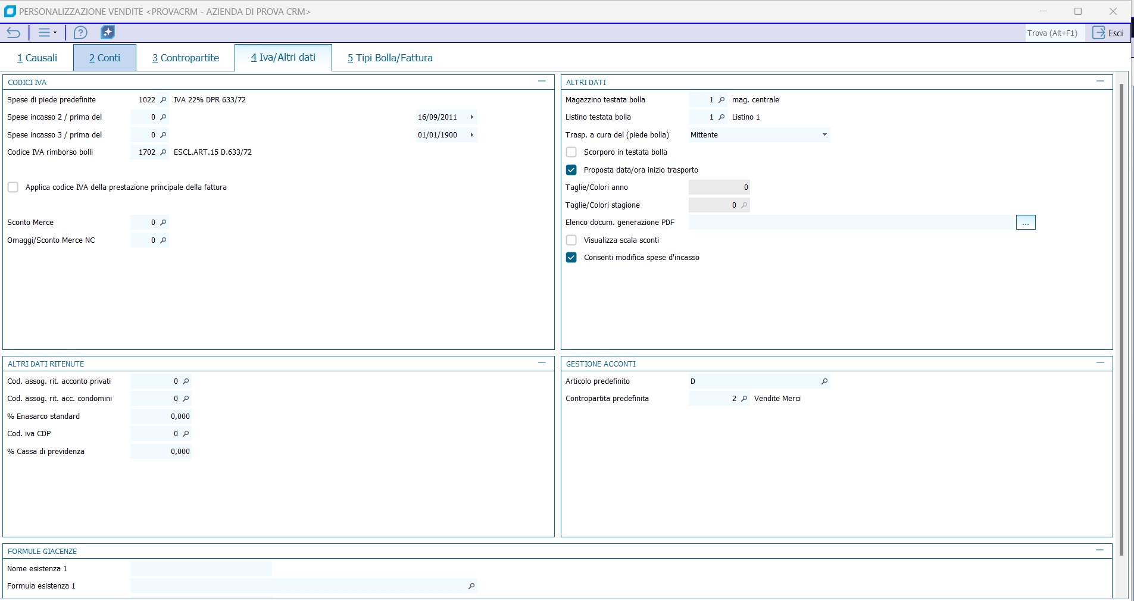The image size is (1134, 601).
Task: Click the Esci exit button
Action: [x=1108, y=33]
